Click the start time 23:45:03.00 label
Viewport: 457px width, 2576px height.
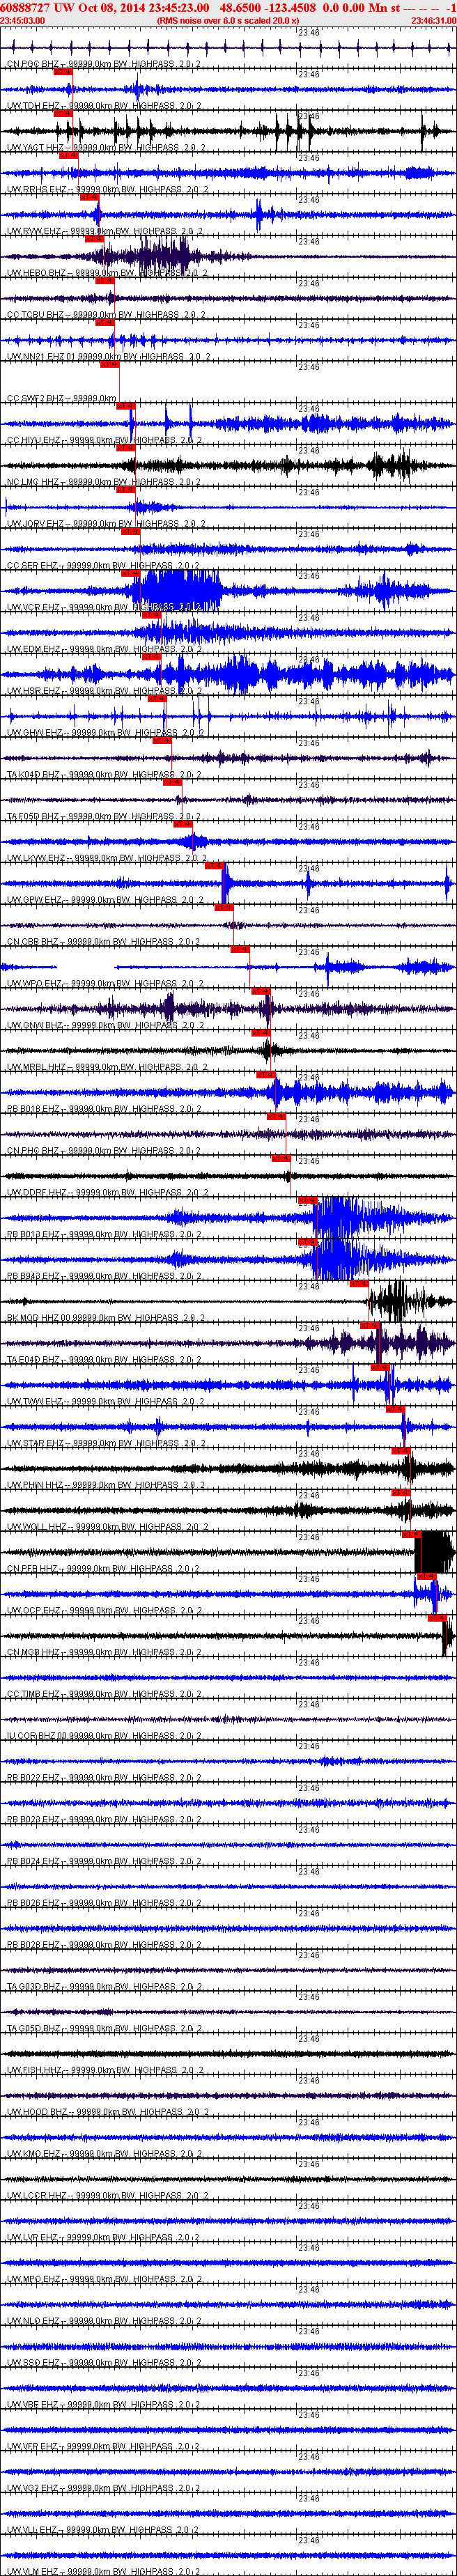click(x=22, y=20)
